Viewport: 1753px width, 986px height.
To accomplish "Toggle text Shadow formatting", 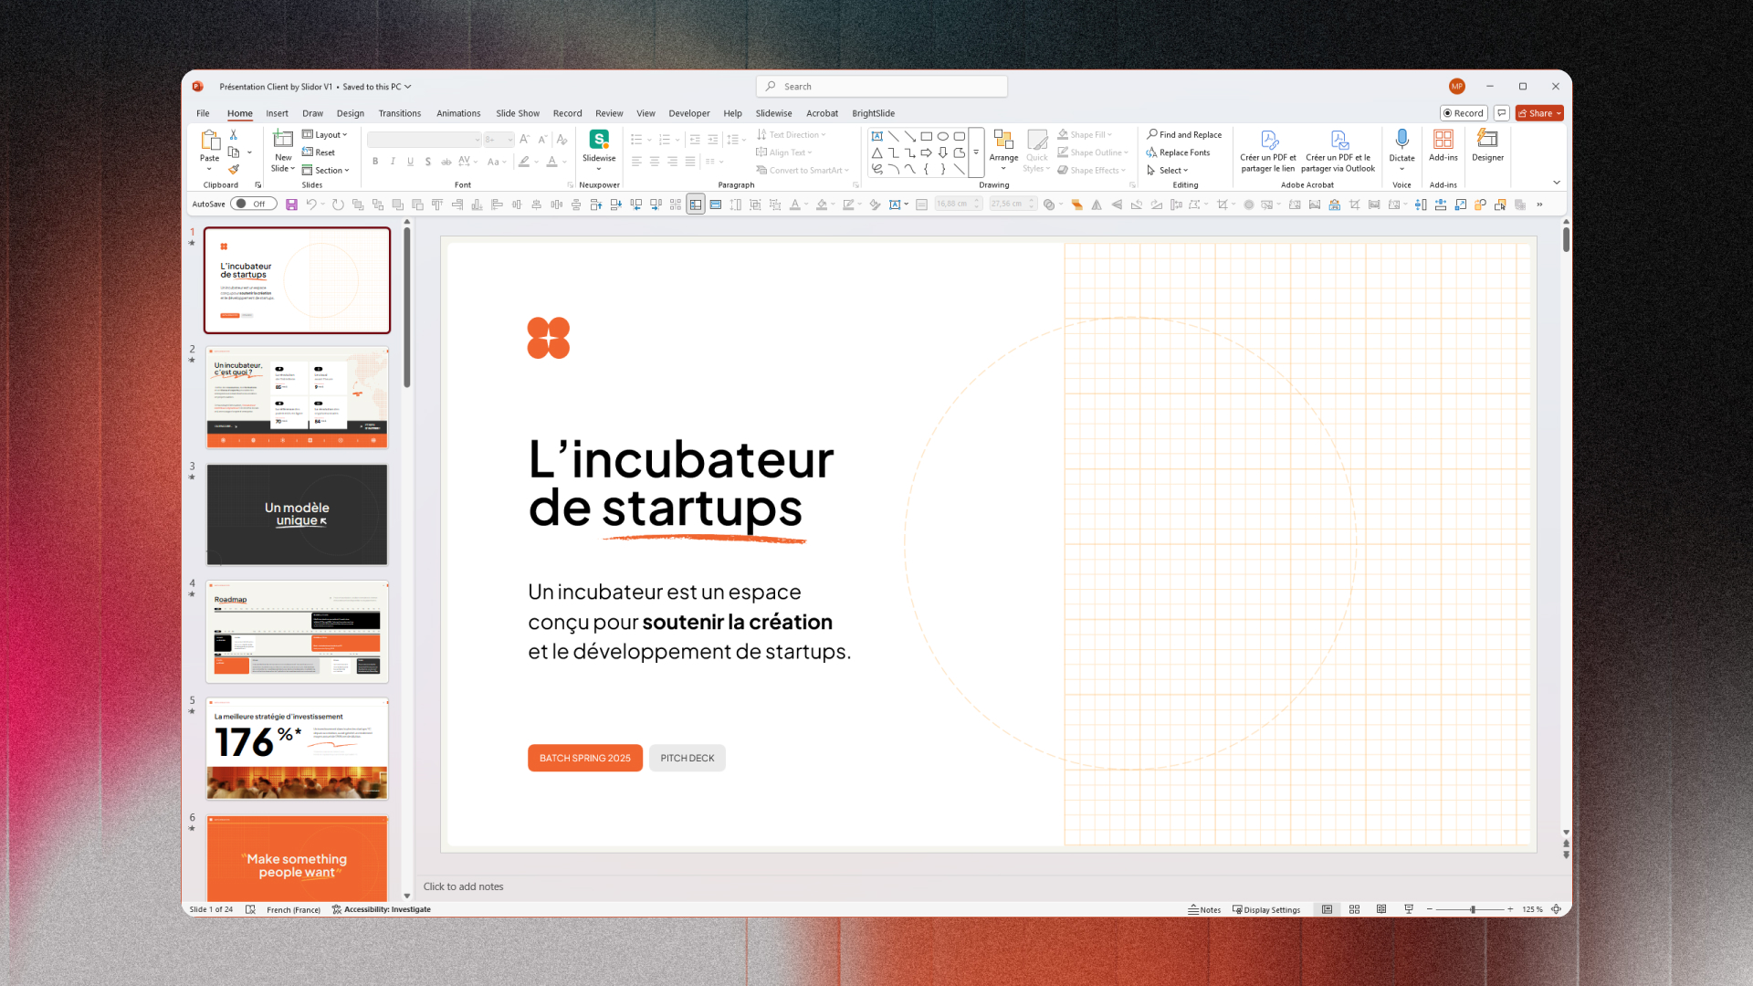I will click(x=427, y=162).
